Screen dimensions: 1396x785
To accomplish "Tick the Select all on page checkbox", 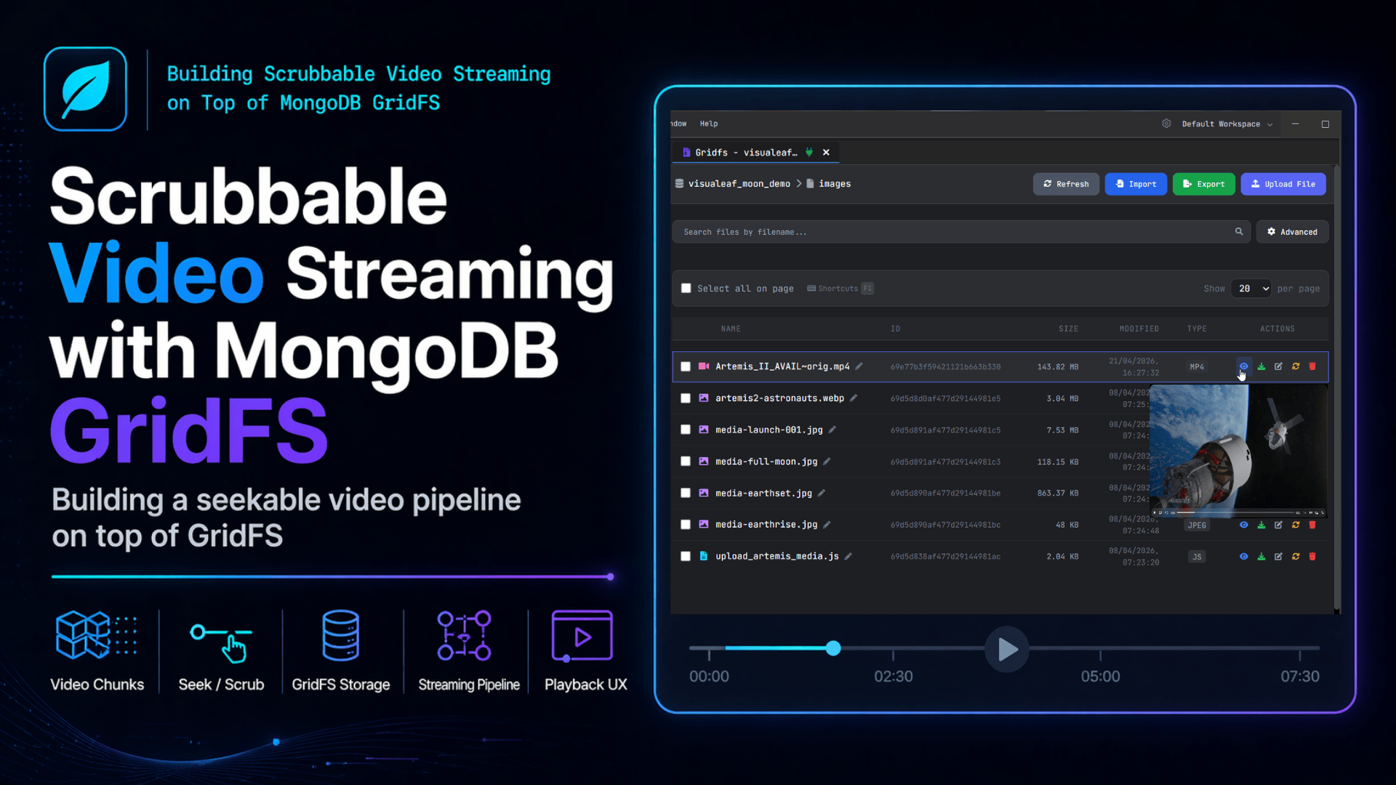I will pyautogui.click(x=686, y=289).
